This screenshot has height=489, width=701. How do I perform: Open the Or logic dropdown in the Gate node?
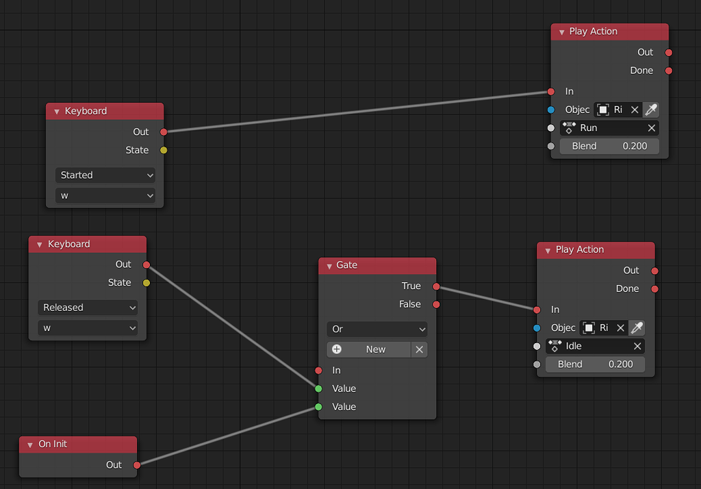pyautogui.click(x=377, y=329)
